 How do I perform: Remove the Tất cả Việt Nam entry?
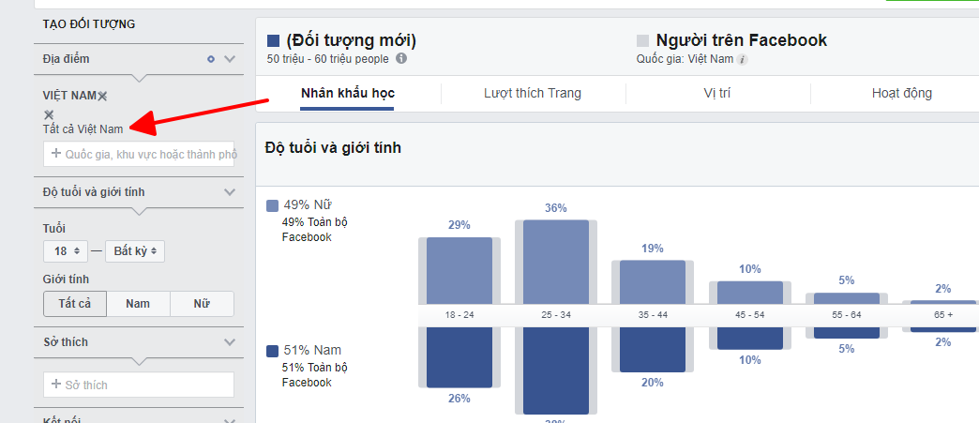point(49,114)
